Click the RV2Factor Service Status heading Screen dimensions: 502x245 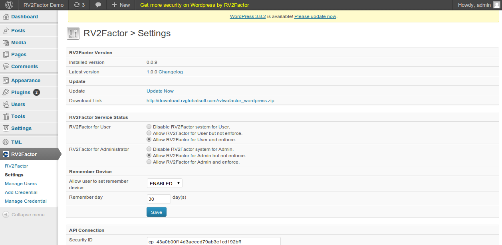(98, 117)
